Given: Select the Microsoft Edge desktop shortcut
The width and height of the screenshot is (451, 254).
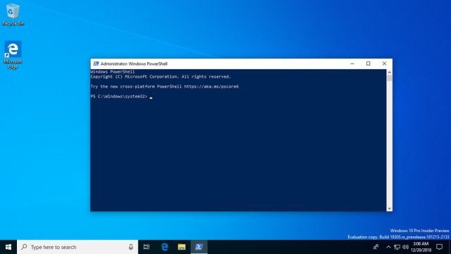Looking at the screenshot, I should pos(13,55).
